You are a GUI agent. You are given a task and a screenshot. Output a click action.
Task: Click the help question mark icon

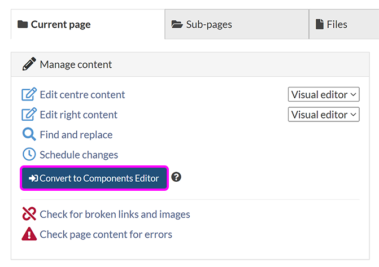(x=176, y=177)
